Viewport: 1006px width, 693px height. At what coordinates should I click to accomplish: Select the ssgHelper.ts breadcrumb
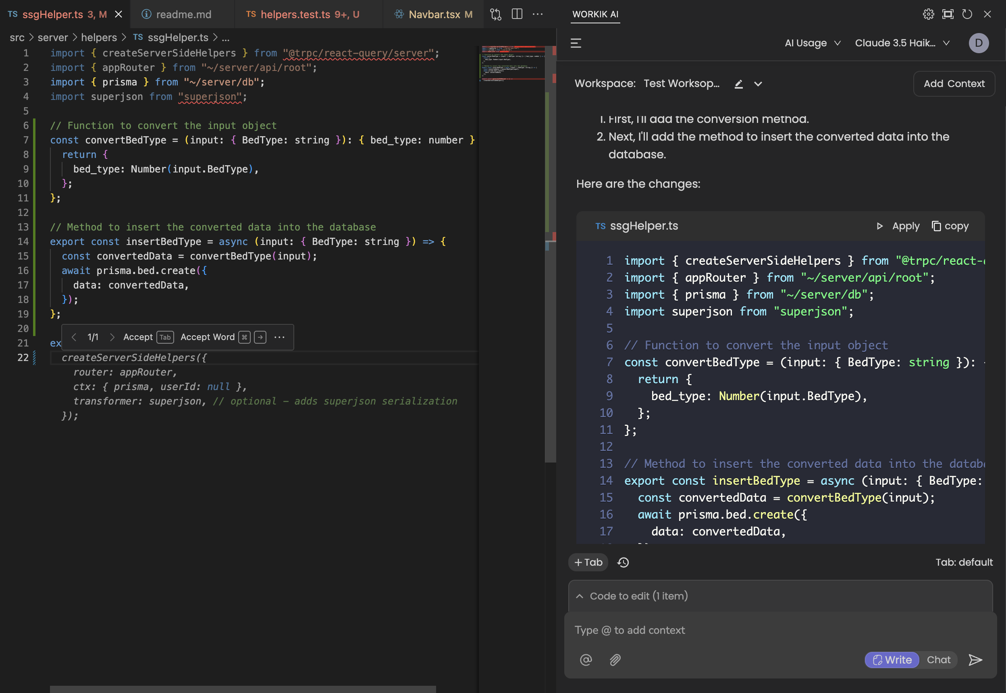[171, 38]
